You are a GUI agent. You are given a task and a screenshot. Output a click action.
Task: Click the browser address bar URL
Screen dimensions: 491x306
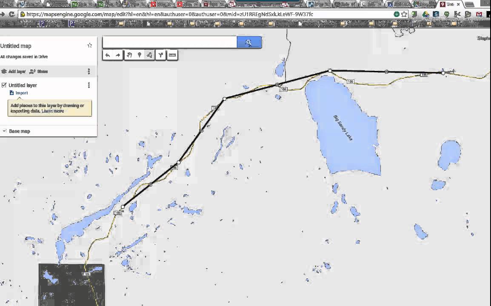click(x=169, y=14)
